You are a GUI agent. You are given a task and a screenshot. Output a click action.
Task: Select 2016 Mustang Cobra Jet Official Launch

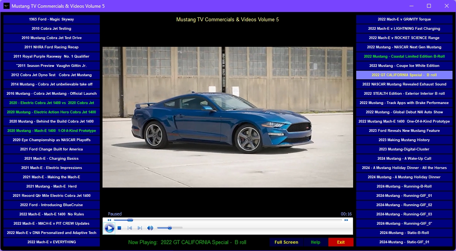(x=51, y=94)
